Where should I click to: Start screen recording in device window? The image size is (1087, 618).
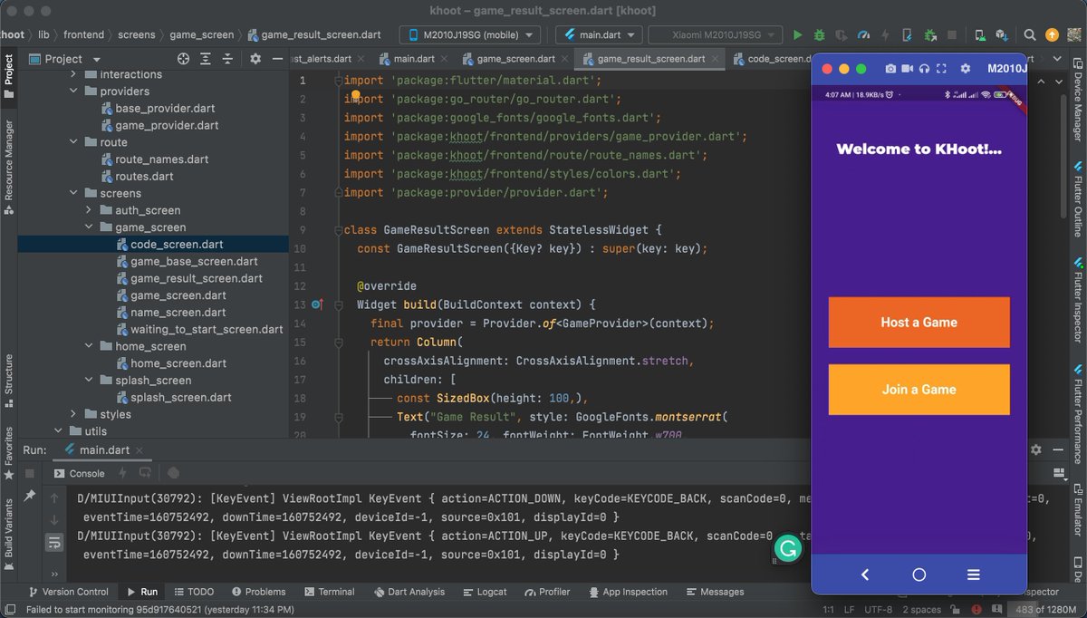pyautogui.click(x=908, y=69)
